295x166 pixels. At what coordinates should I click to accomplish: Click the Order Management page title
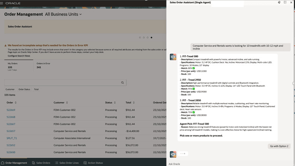[x=24, y=14]
